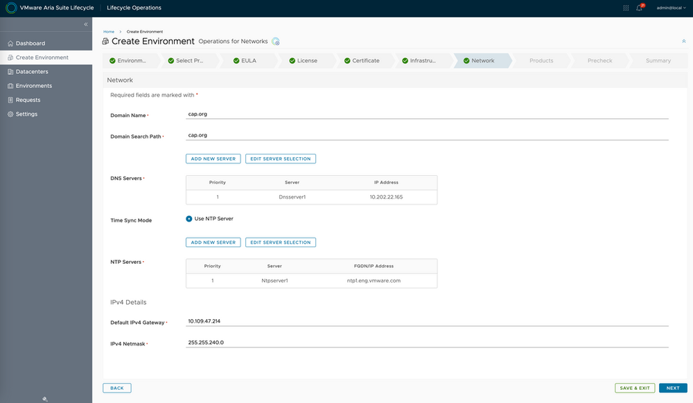The image size is (693, 403).
Task: Go to the Products wizard step
Action: pyautogui.click(x=541, y=60)
